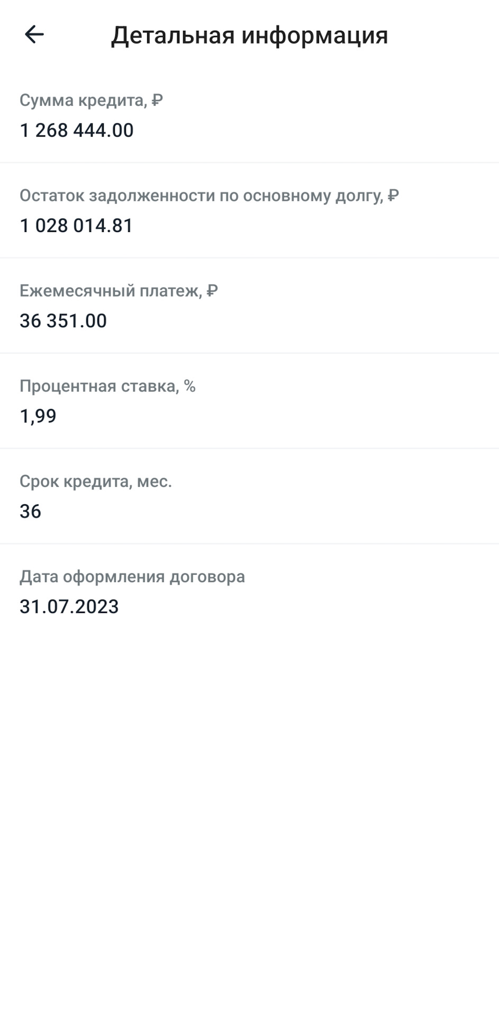Select the remaining debt value 1 028 014.81
This screenshot has height=1017, width=499.
76,226
